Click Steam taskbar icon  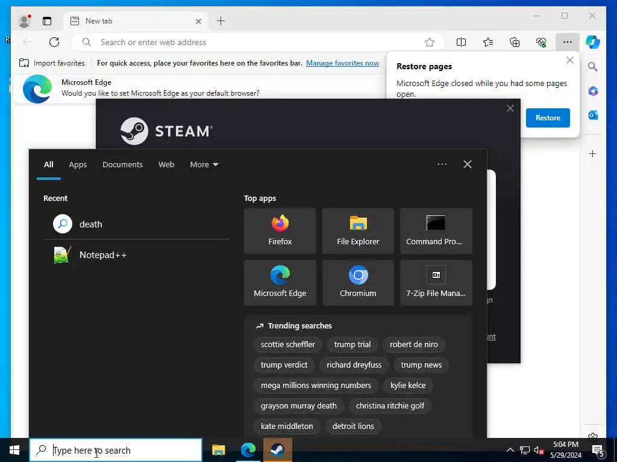[277, 450]
